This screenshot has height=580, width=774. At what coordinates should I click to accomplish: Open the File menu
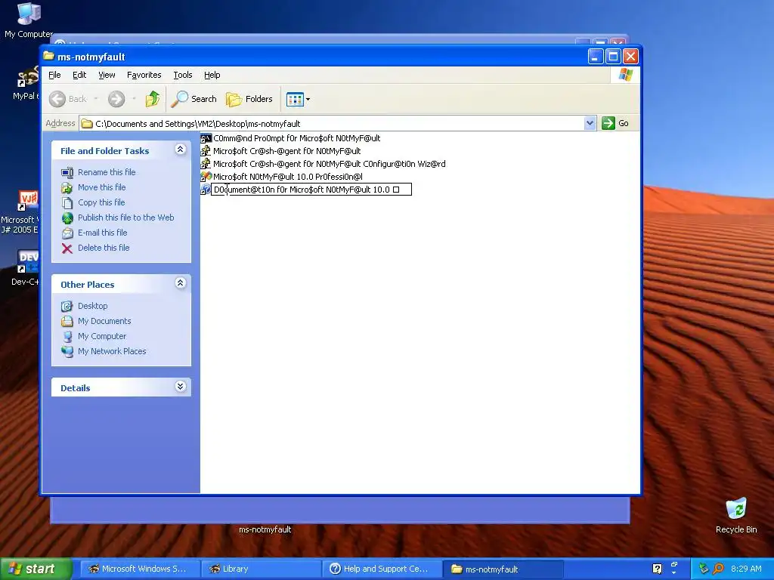(x=54, y=75)
